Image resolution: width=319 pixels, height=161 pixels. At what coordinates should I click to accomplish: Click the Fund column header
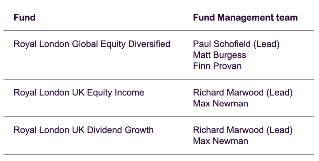tap(24, 18)
